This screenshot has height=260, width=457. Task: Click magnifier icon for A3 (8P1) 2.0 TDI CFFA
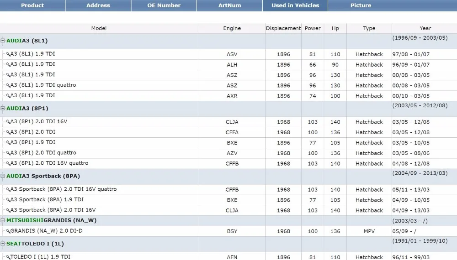coord(8,132)
